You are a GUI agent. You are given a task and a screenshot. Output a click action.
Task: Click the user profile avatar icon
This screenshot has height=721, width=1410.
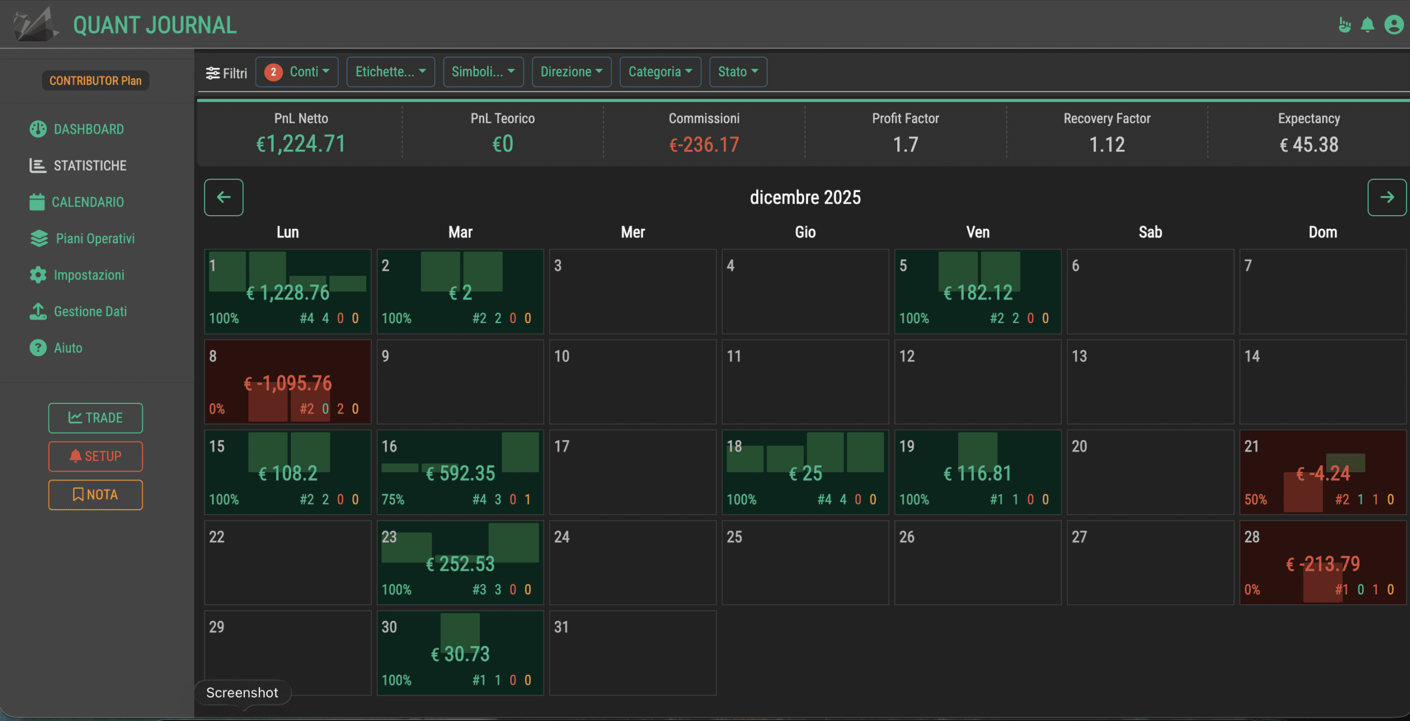click(x=1393, y=25)
